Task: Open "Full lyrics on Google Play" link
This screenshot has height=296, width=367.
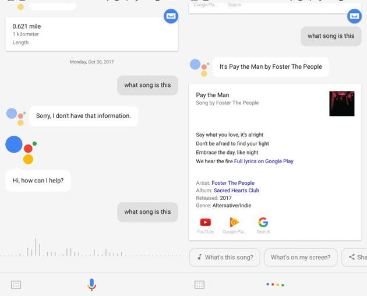Action: [263, 161]
